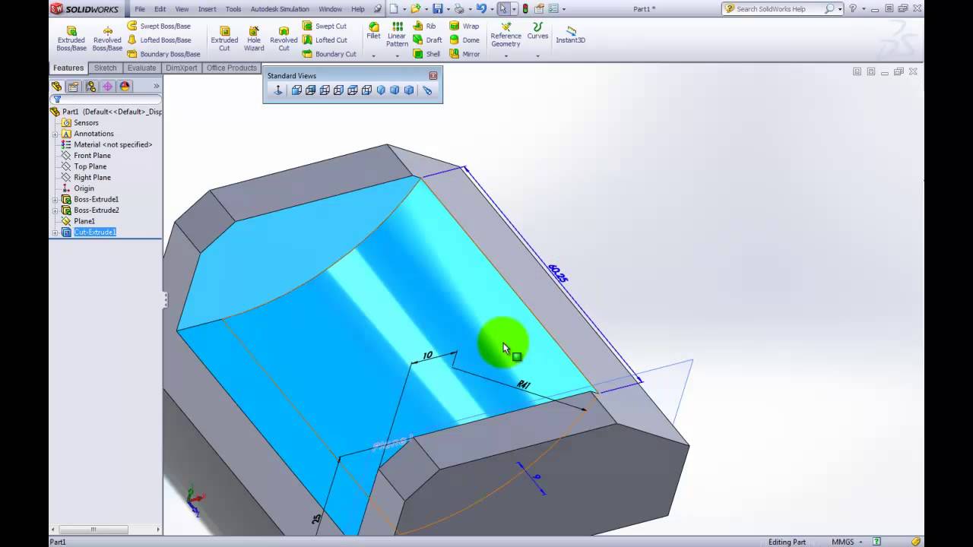Select the Draft tool
The image size is (973, 547).
[x=427, y=40]
